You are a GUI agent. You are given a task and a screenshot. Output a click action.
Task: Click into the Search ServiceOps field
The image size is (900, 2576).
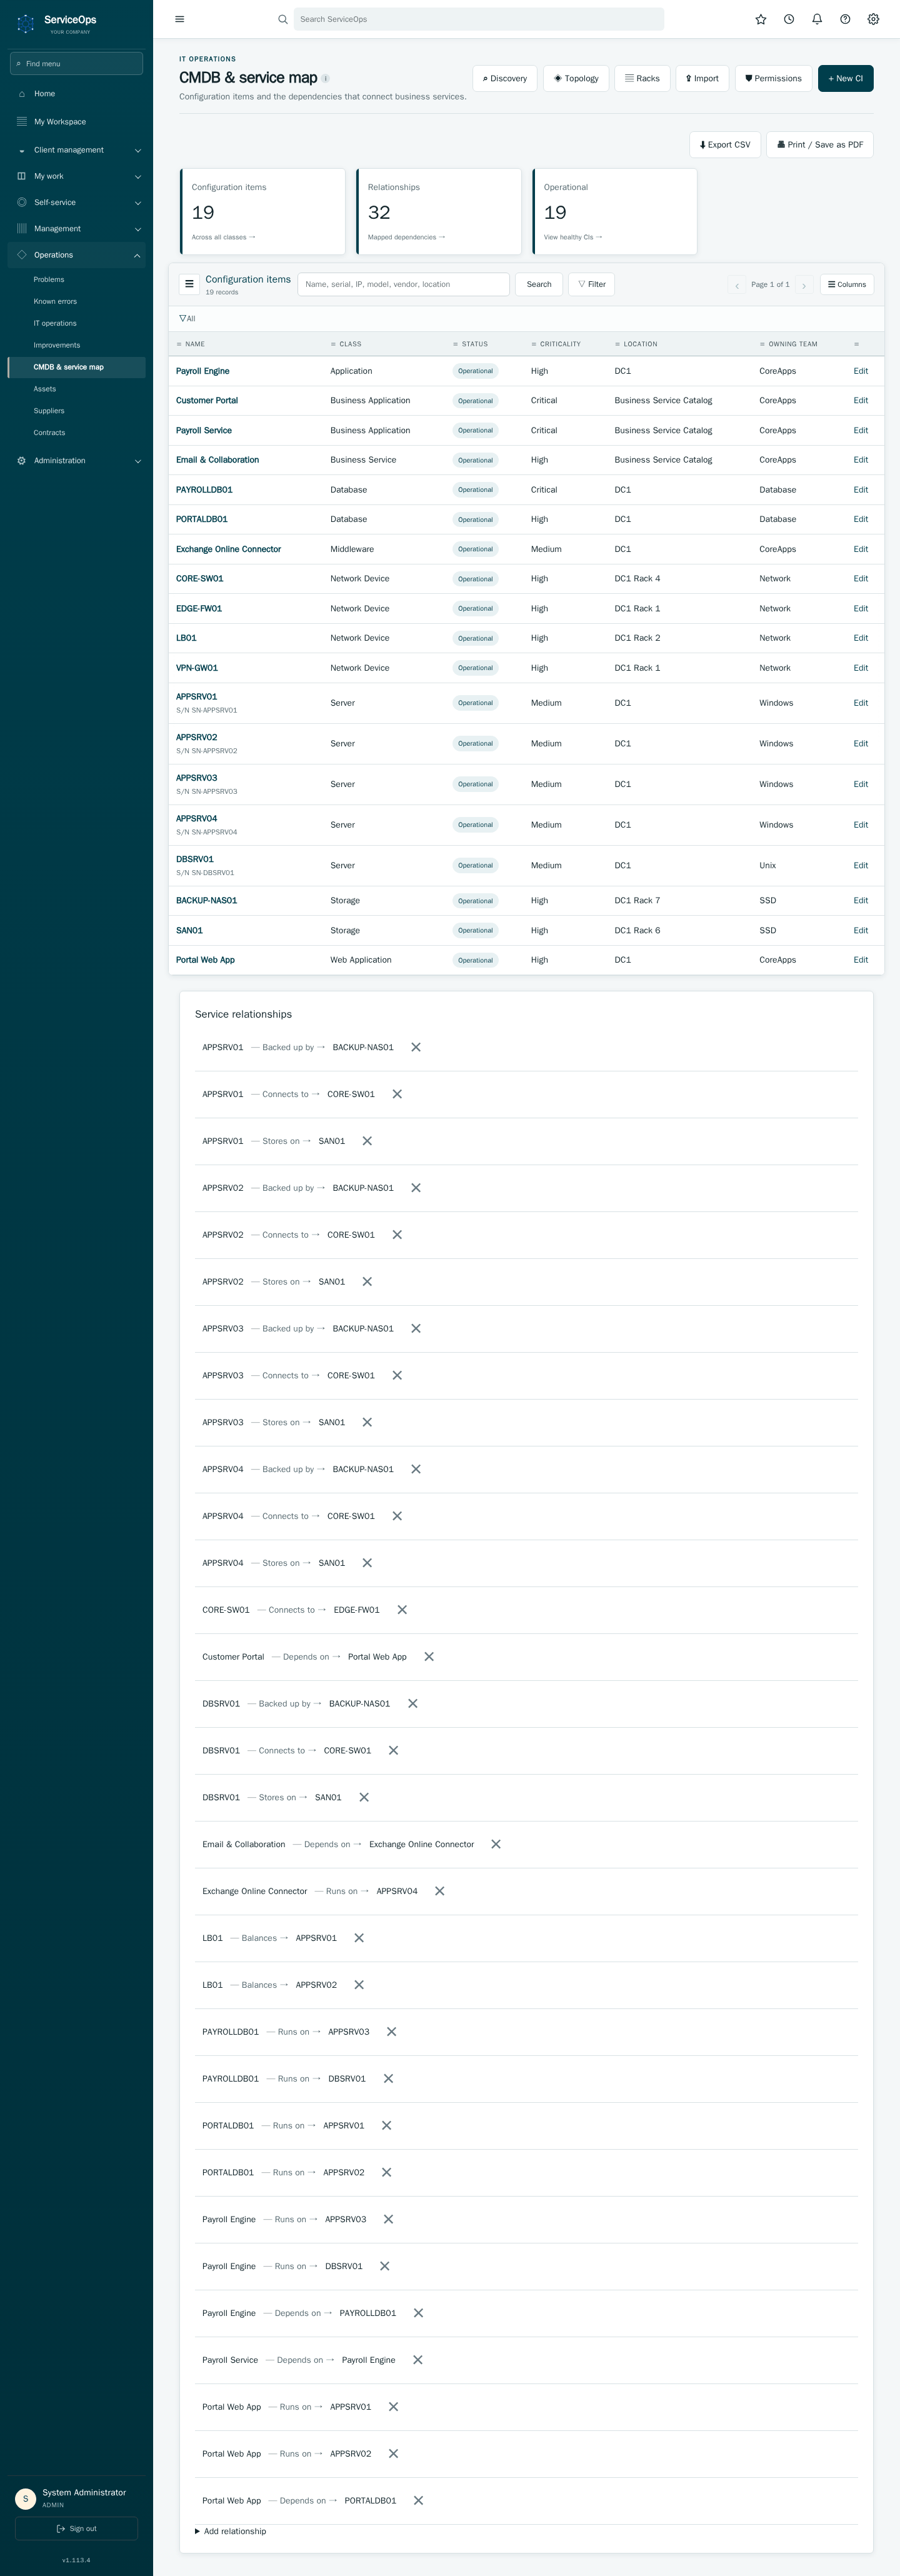[479, 19]
